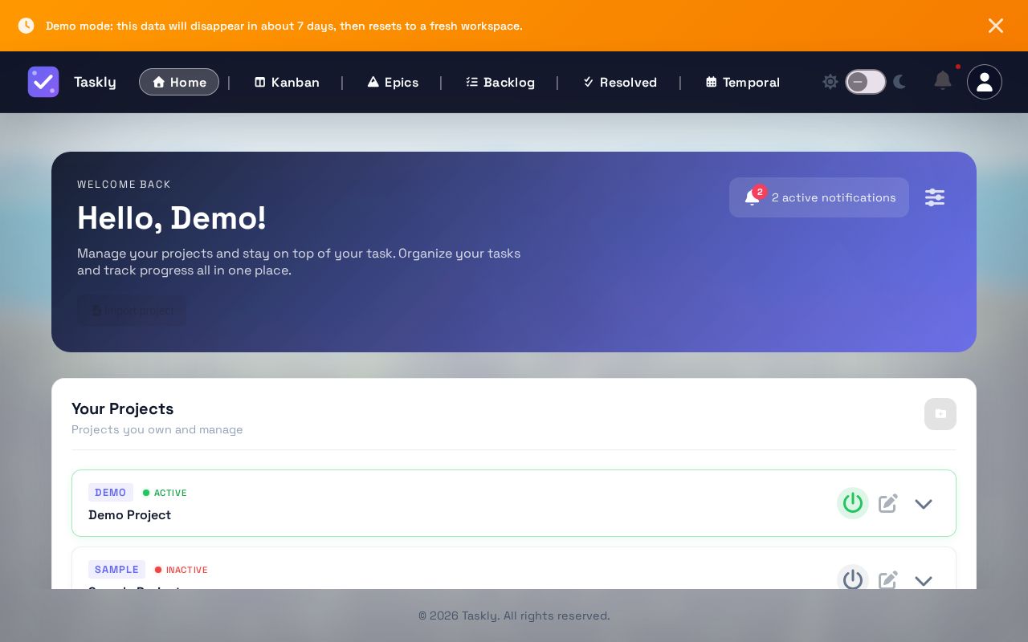Image resolution: width=1028 pixels, height=642 pixels.
Task: Click the Taskly checkmark logo
Action: (x=43, y=82)
